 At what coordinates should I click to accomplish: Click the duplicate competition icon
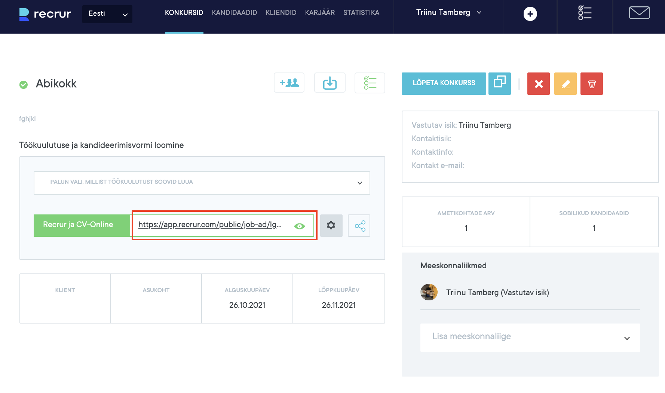pos(499,83)
